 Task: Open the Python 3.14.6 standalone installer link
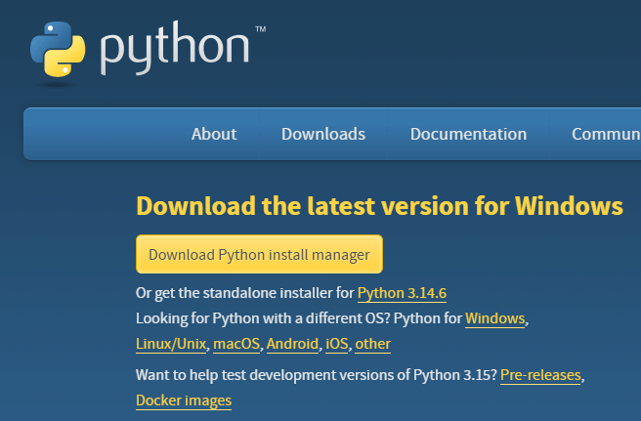click(x=402, y=293)
